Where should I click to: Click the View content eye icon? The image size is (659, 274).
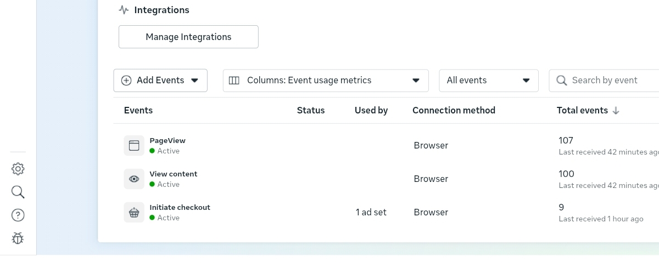(134, 179)
